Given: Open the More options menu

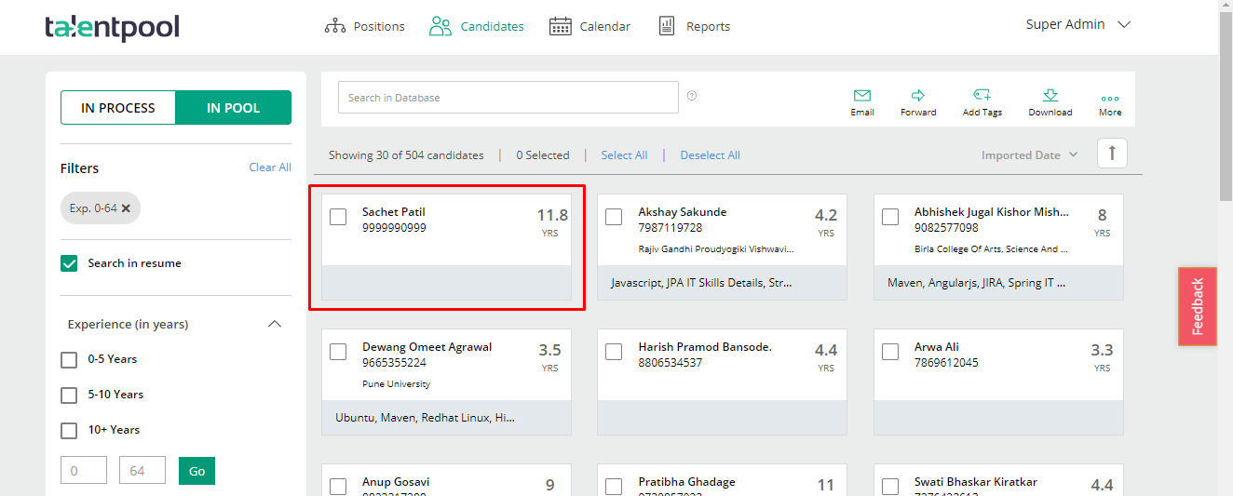Looking at the screenshot, I should point(1110,104).
